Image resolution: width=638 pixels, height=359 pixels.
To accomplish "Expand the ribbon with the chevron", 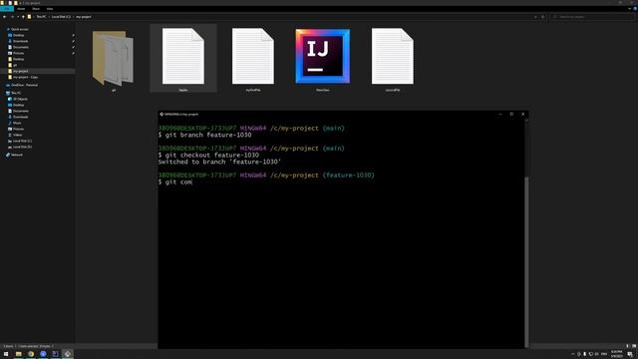I will (629, 9).
